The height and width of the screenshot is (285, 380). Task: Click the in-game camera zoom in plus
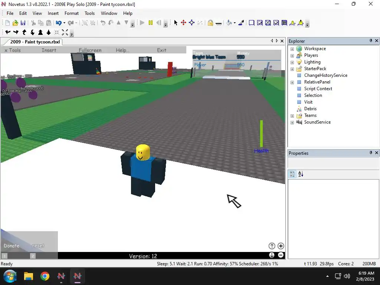coord(281,246)
